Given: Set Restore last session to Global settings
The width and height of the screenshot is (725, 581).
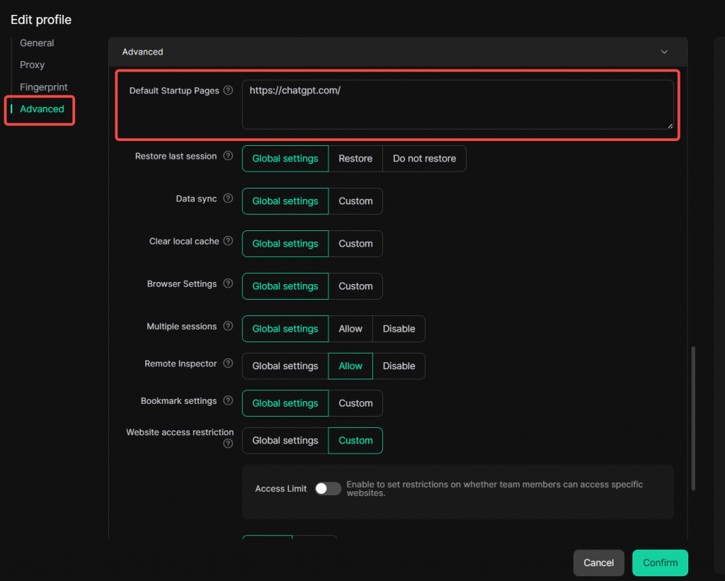Looking at the screenshot, I should tap(285, 159).
